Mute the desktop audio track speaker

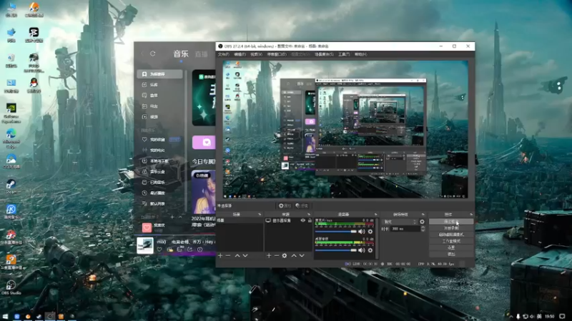[x=362, y=250]
